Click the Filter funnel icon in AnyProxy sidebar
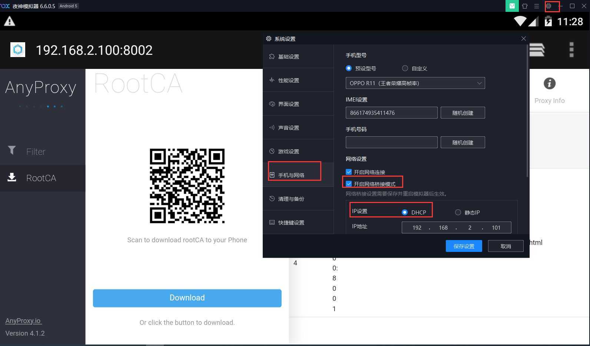This screenshot has height=346, width=590. (x=12, y=150)
